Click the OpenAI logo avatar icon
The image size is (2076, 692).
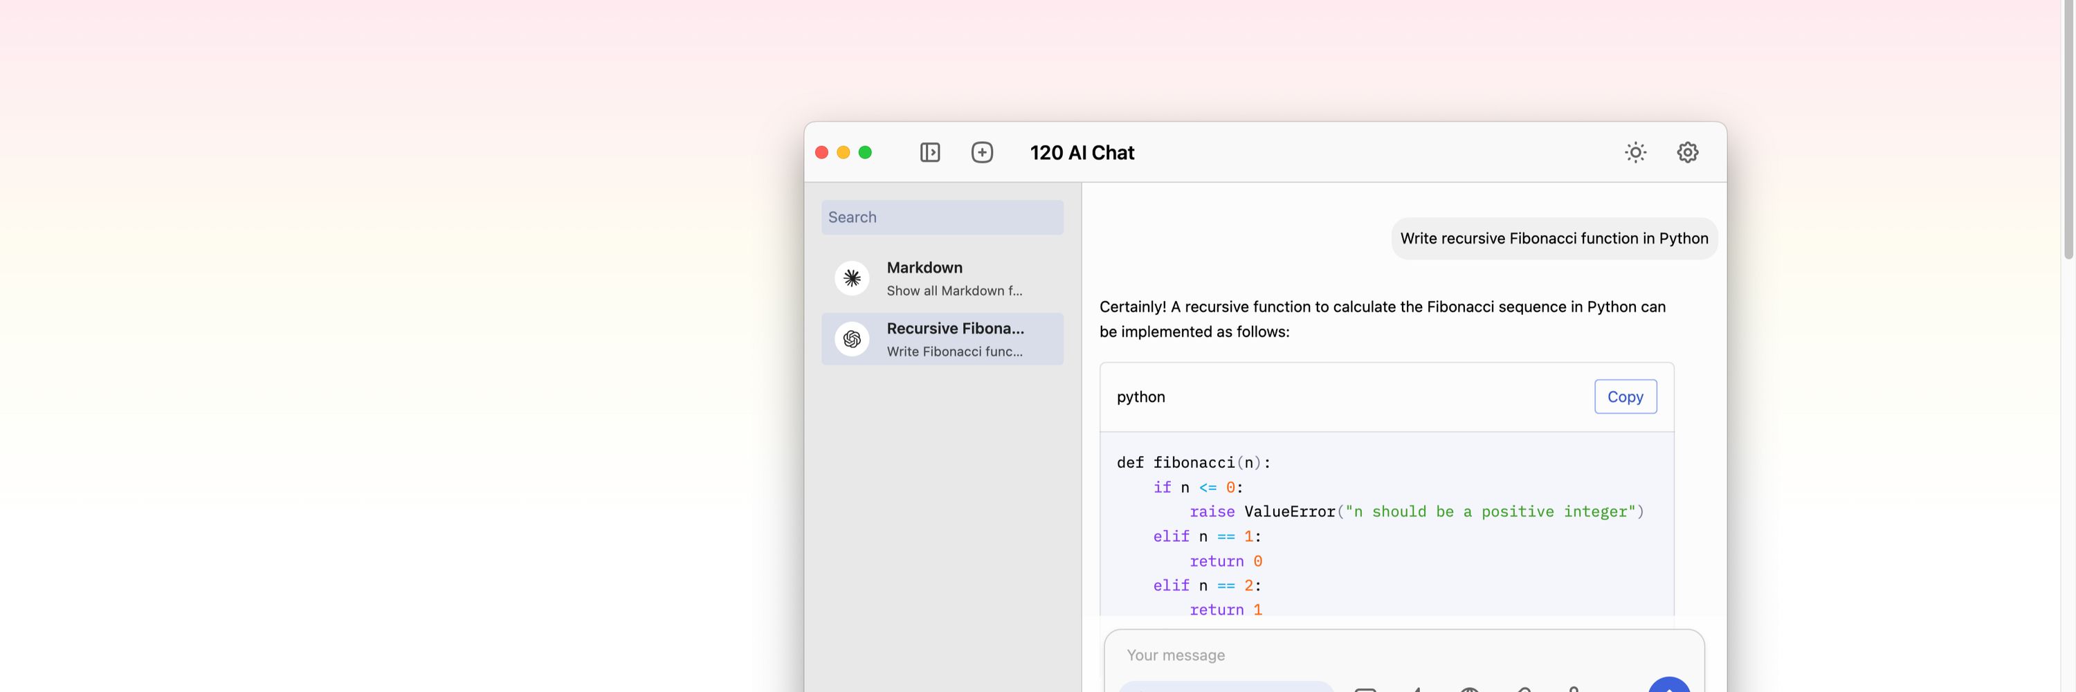point(852,339)
